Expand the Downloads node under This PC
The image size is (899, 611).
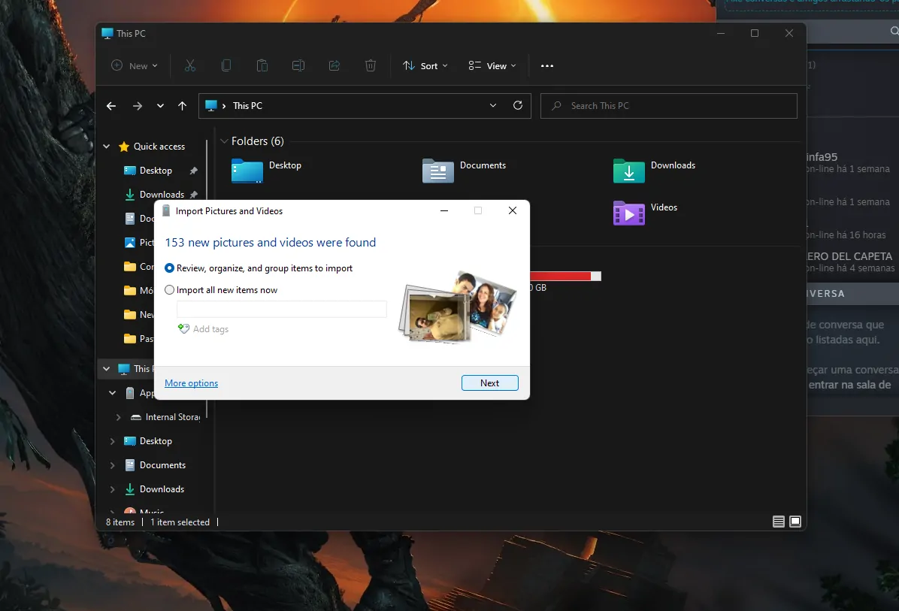tap(113, 489)
